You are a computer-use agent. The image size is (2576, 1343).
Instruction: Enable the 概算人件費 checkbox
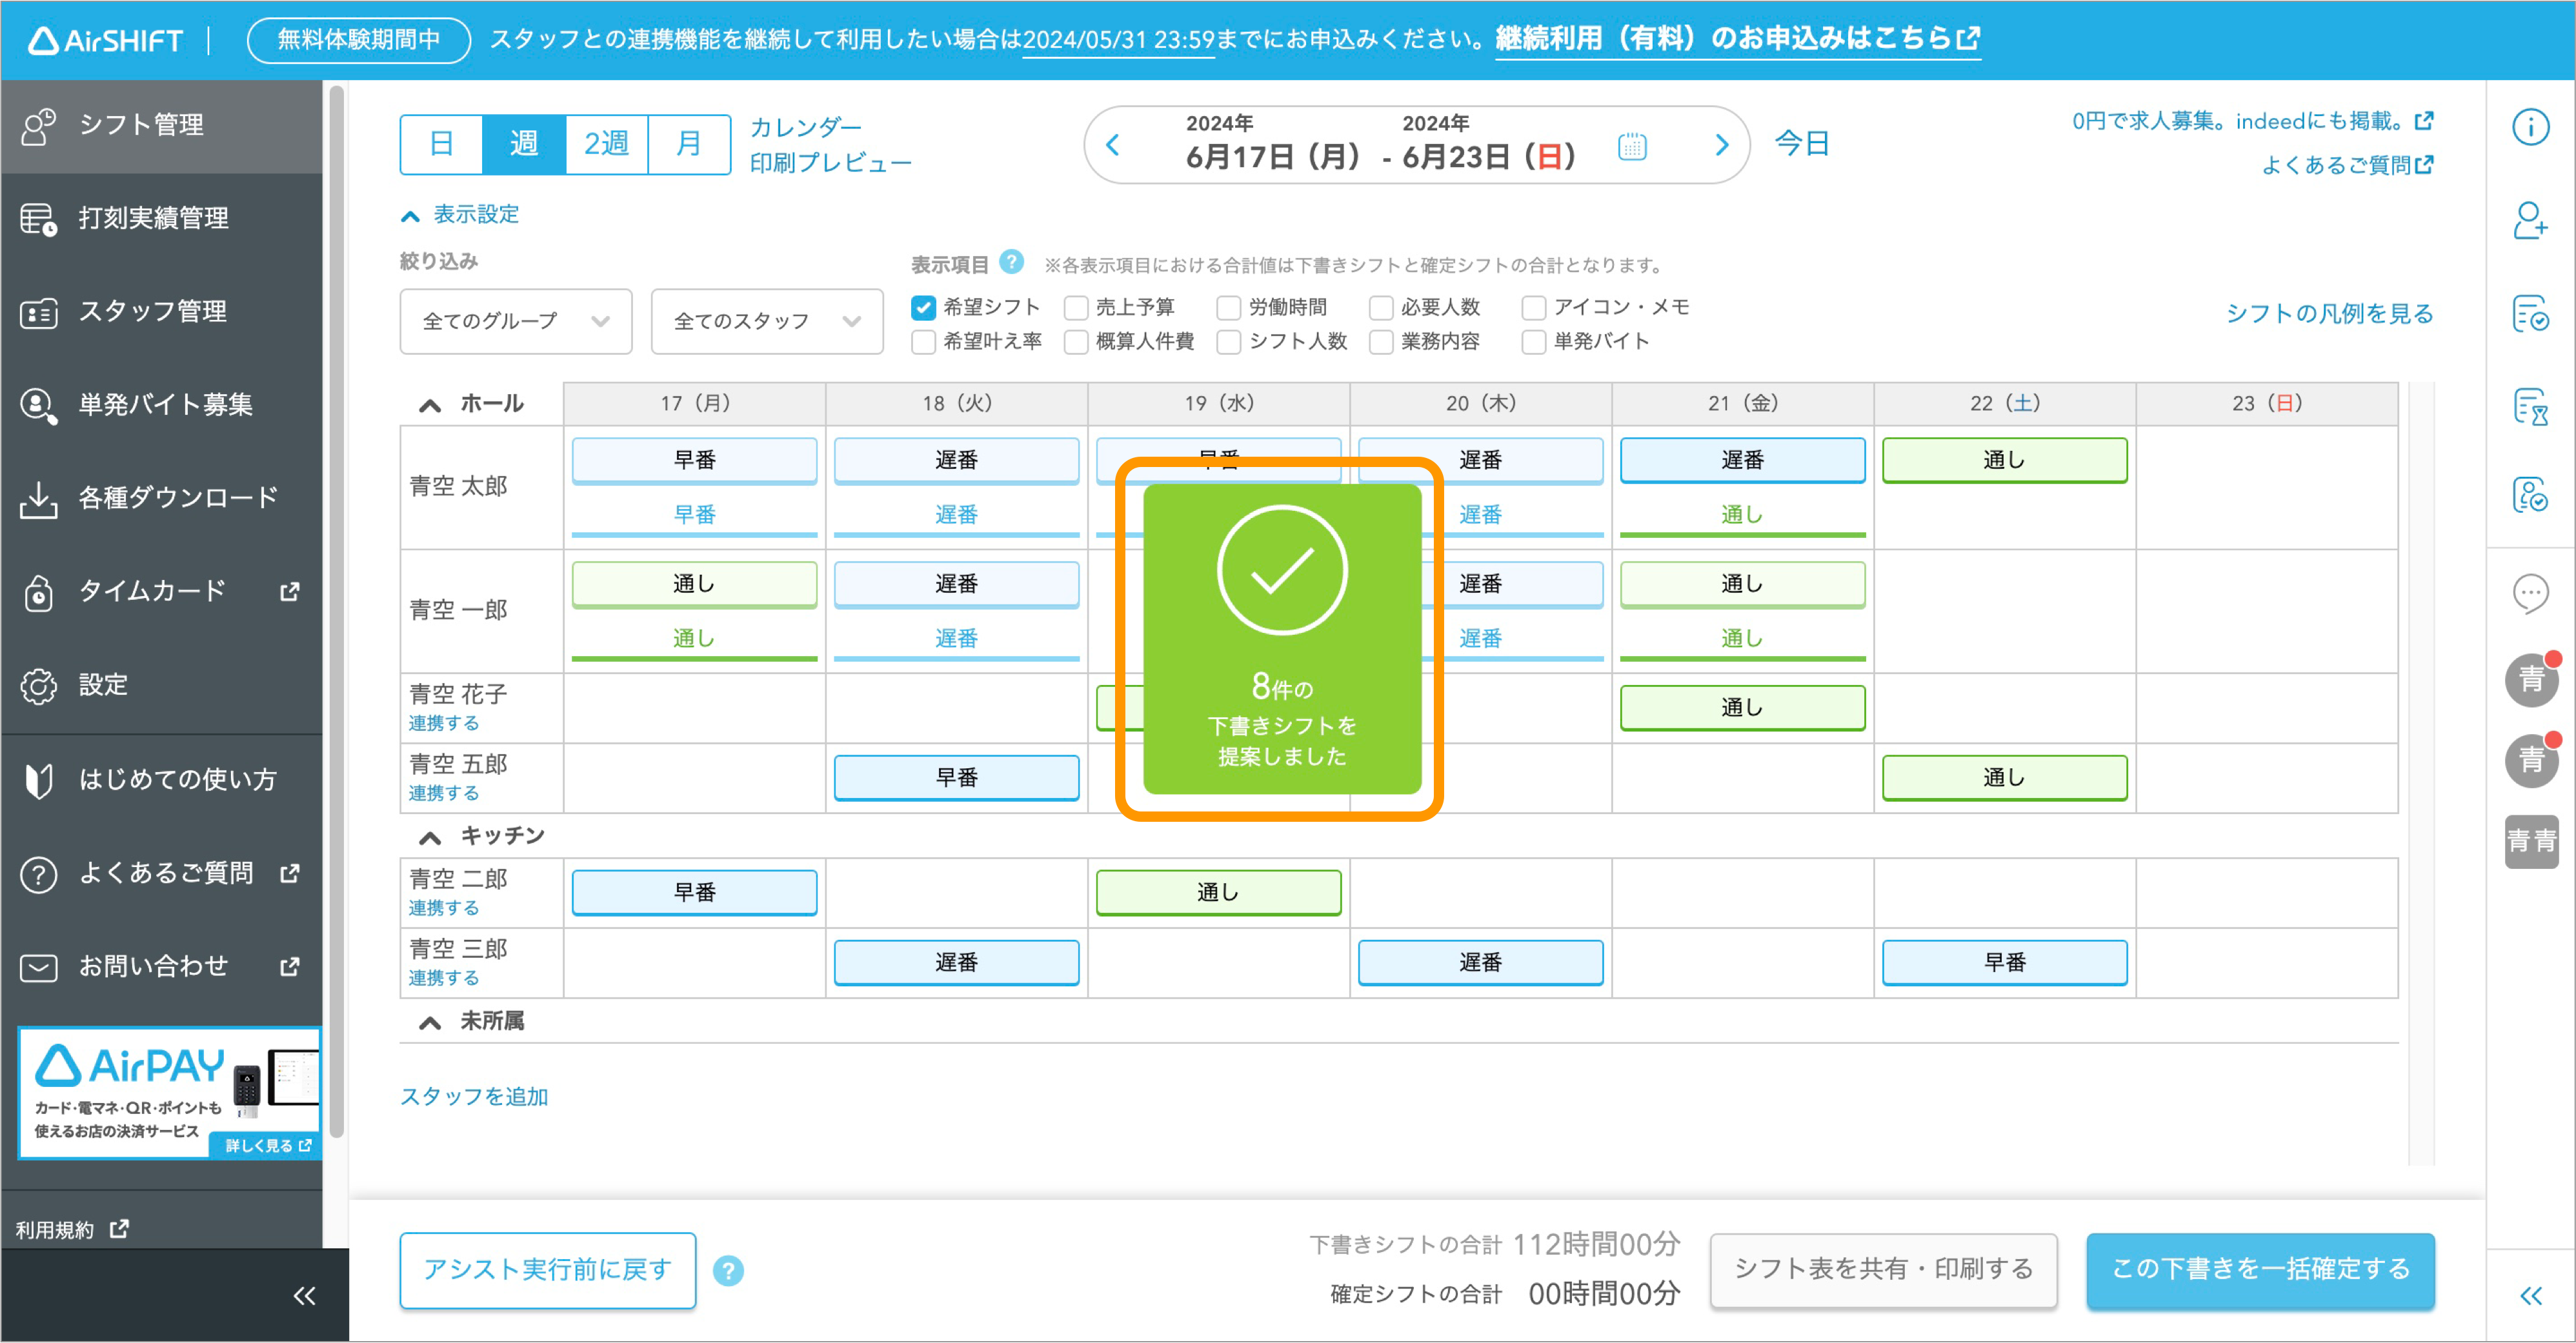tap(1076, 342)
